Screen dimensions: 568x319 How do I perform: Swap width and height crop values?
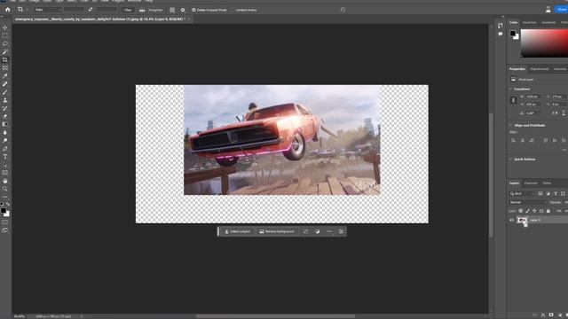tap(91, 10)
